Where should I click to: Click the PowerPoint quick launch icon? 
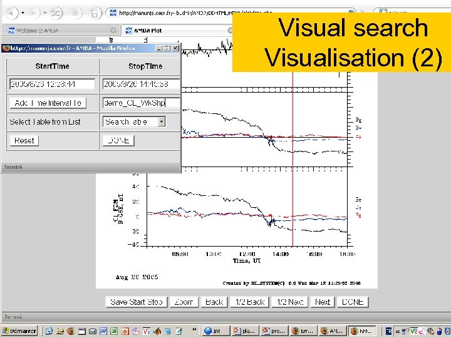pos(125,331)
